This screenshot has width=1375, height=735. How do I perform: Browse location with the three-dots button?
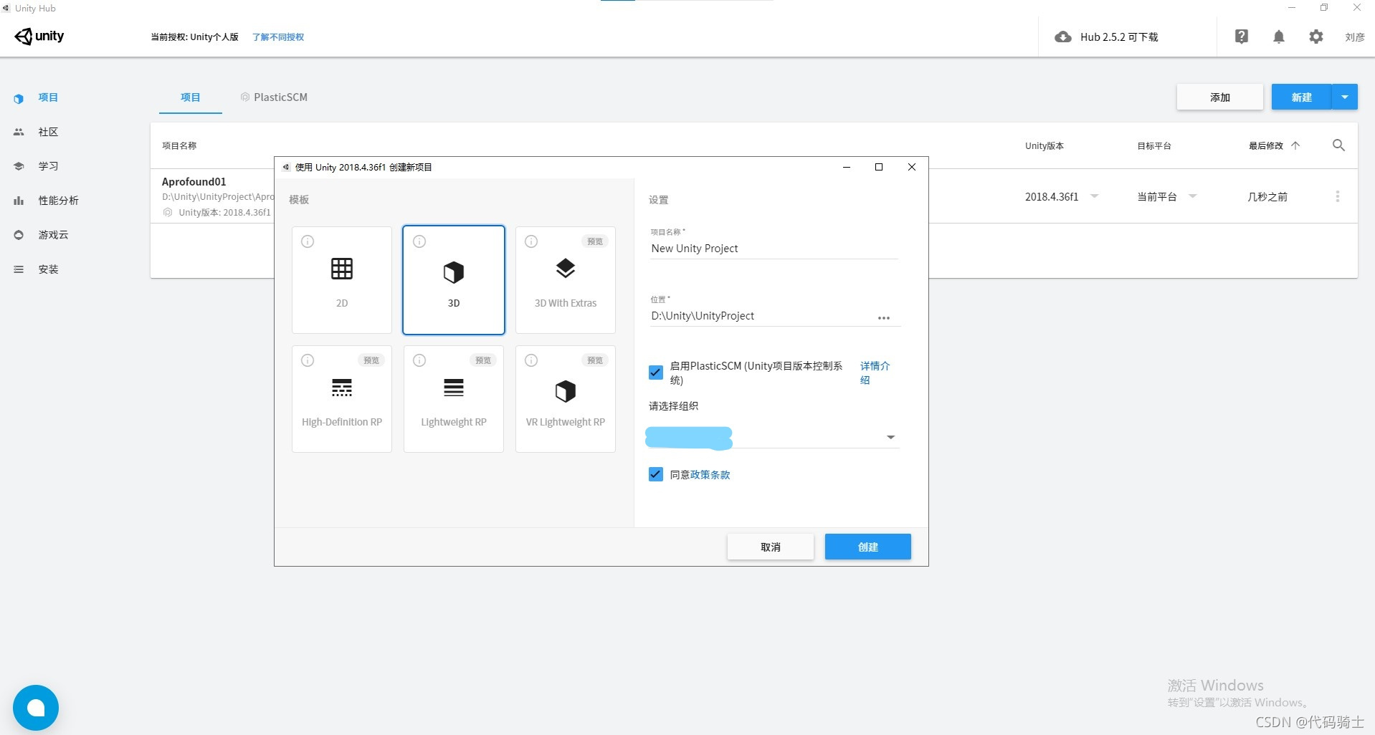click(884, 318)
